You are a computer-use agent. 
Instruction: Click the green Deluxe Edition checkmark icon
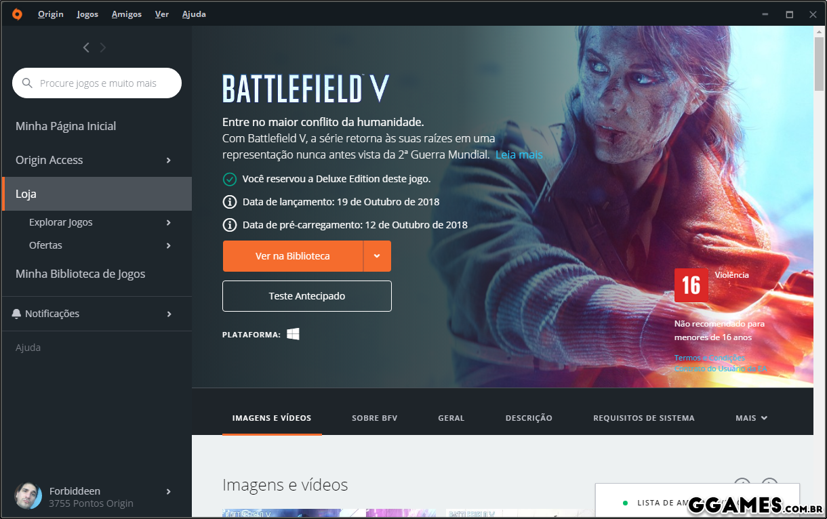click(230, 179)
